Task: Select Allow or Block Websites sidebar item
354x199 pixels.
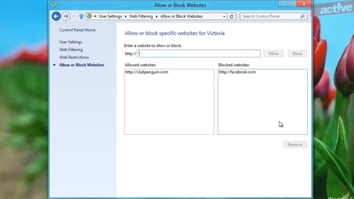Action: tap(82, 65)
